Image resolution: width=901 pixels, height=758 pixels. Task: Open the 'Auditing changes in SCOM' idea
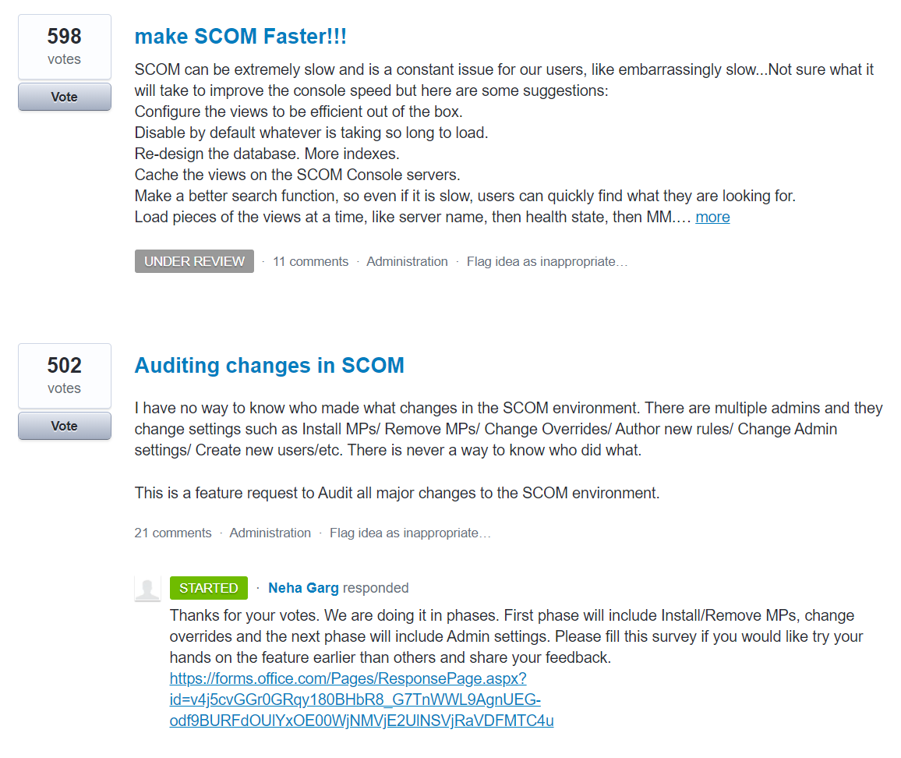(x=270, y=365)
